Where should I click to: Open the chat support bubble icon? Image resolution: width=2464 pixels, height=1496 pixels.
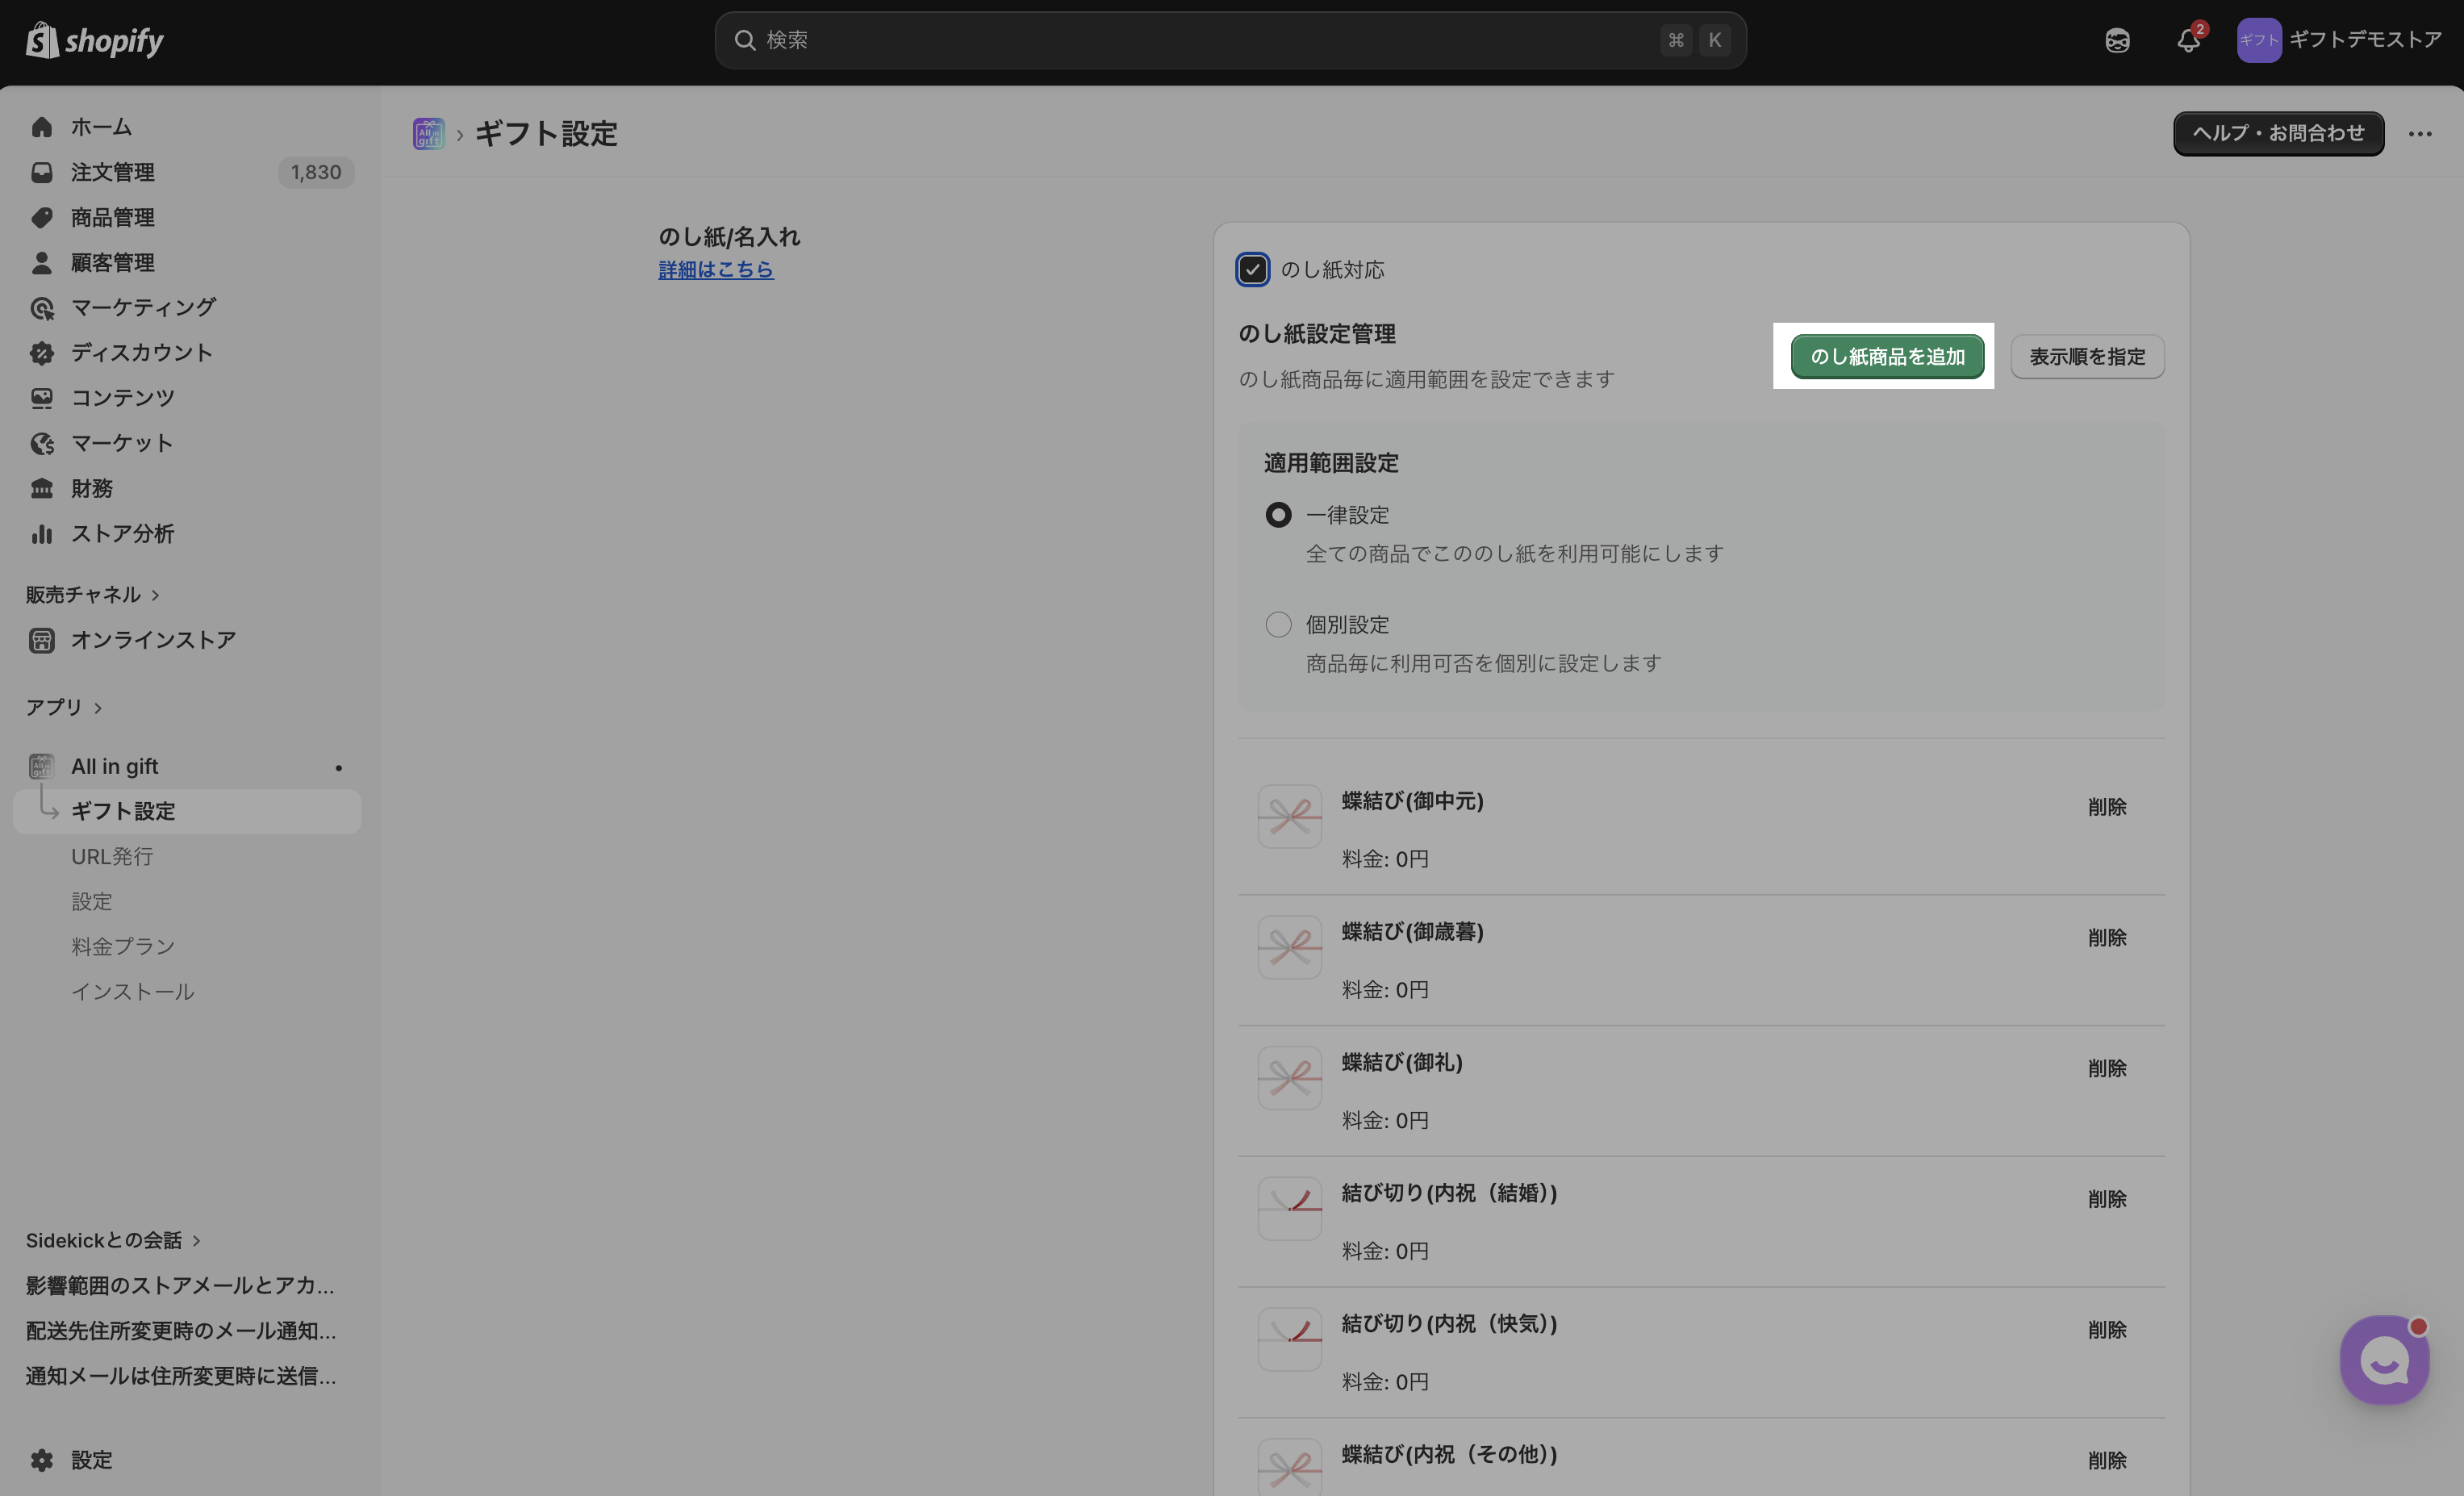coord(2384,1360)
